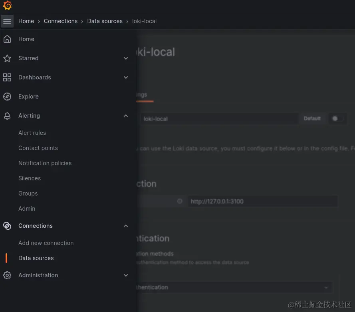
Task: Click the Grafana logo
Action: [7, 6]
